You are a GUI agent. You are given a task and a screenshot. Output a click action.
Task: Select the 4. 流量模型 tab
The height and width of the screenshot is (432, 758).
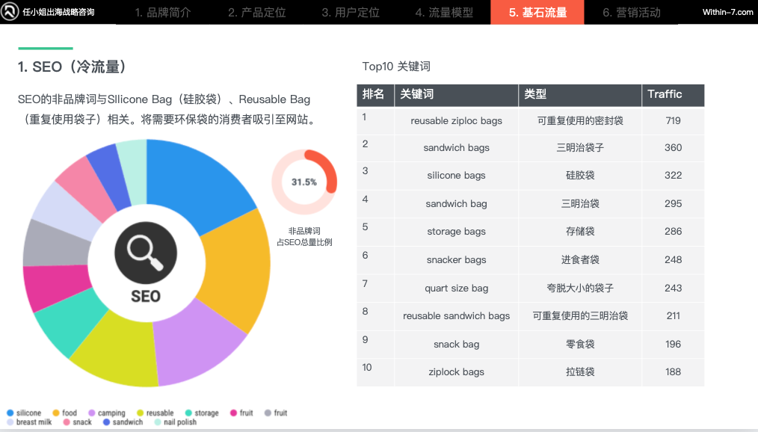tap(444, 13)
